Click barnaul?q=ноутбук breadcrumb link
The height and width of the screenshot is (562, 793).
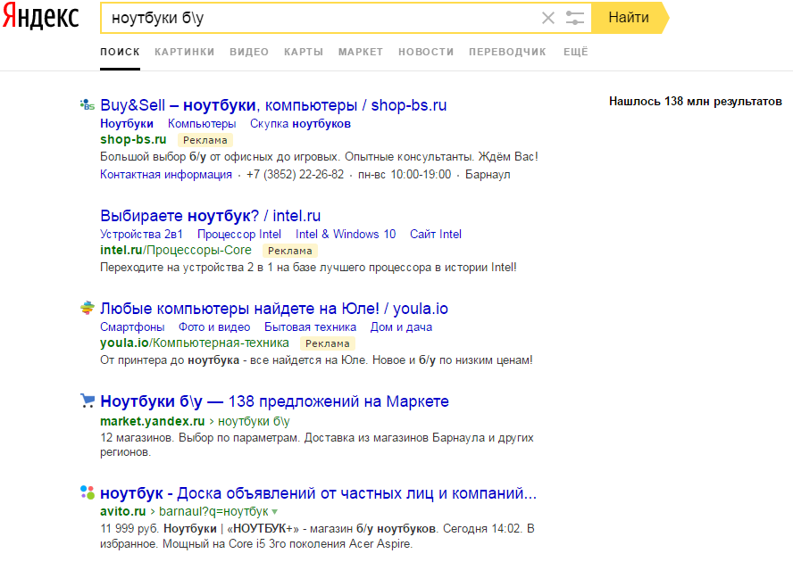pyautogui.click(x=213, y=511)
